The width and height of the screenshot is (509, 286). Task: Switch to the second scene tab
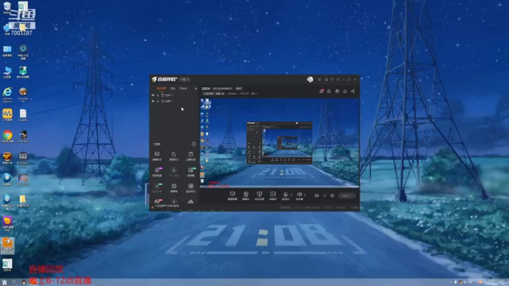(x=173, y=88)
